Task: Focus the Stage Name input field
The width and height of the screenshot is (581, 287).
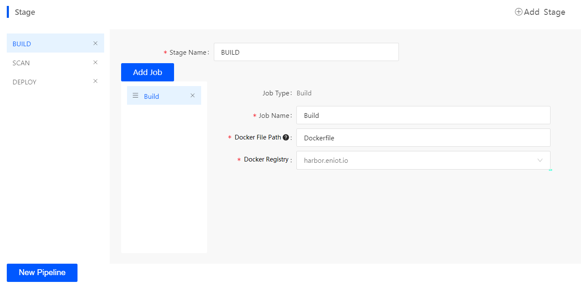Action: click(x=306, y=52)
